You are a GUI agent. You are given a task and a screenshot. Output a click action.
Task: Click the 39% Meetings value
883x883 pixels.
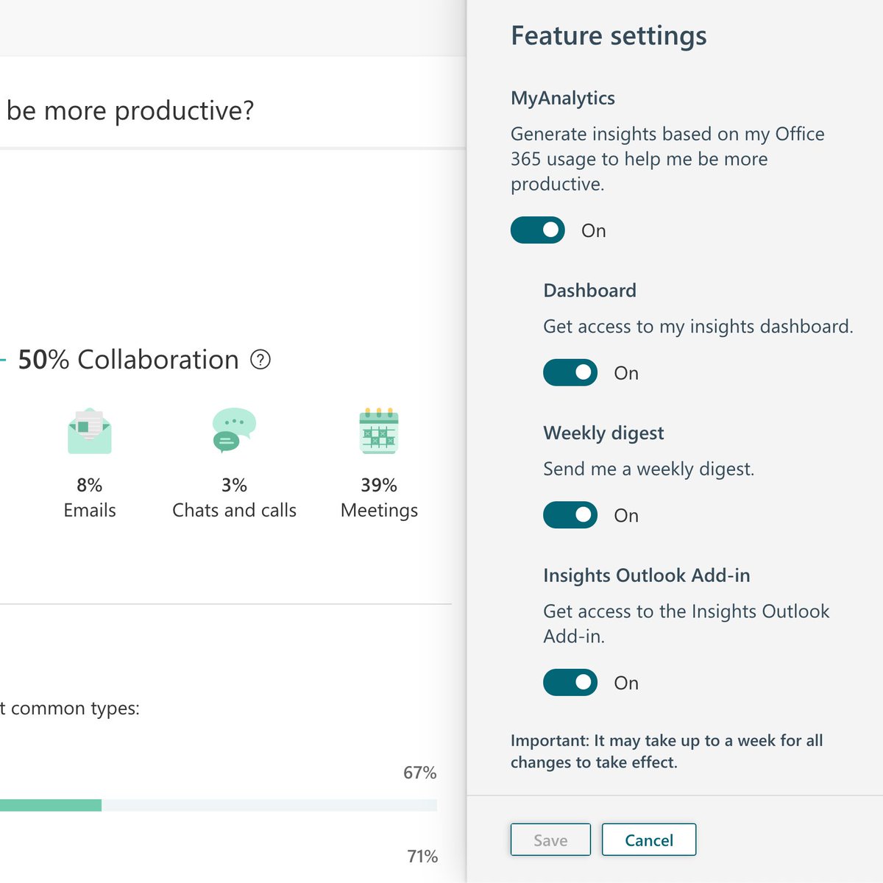click(x=379, y=485)
